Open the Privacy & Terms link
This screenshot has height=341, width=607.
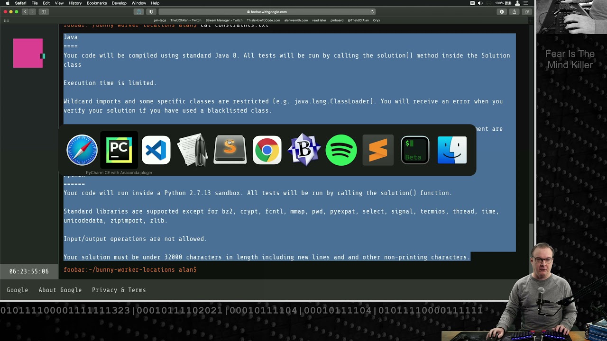click(119, 290)
